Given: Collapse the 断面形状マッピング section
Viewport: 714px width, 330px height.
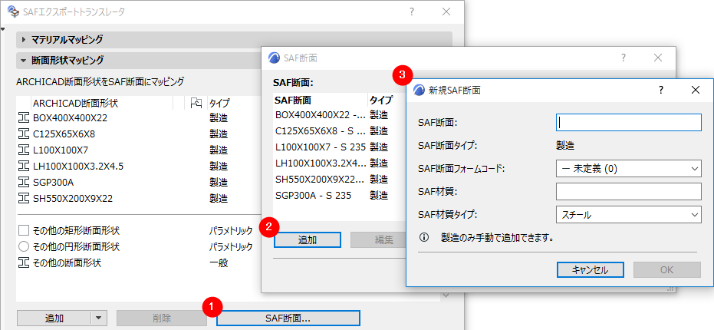Looking at the screenshot, I should 24,60.
